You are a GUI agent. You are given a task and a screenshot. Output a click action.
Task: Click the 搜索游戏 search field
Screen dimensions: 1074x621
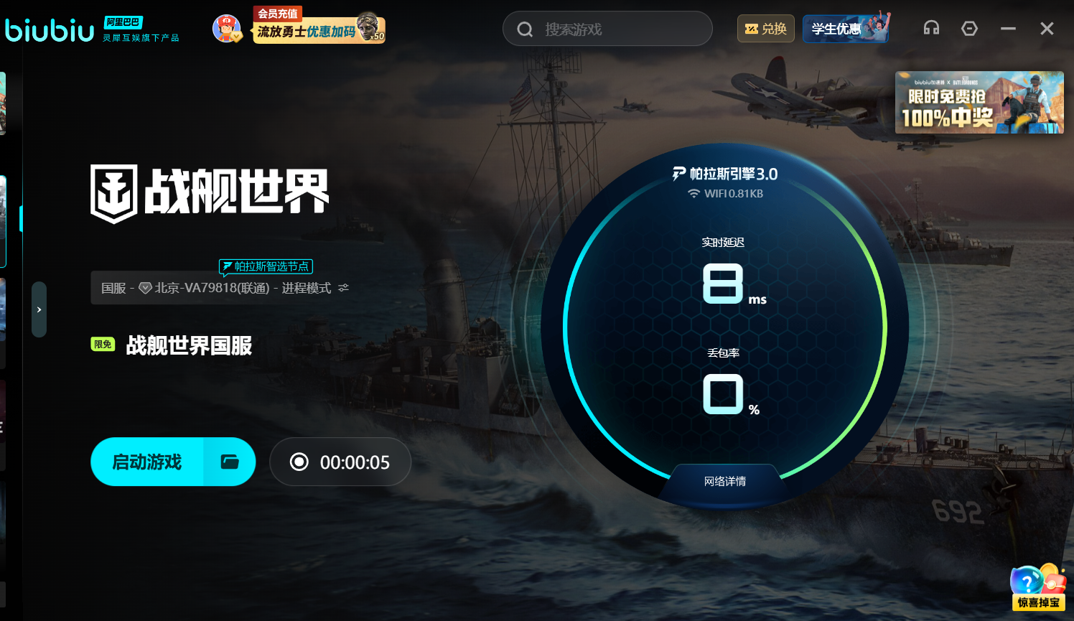607,29
